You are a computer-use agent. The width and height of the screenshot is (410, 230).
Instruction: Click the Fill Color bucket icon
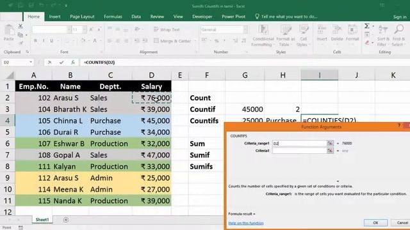click(83, 41)
